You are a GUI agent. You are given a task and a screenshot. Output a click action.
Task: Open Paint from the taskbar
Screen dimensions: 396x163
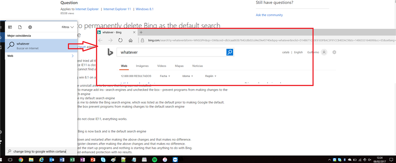(x=113, y=160)
